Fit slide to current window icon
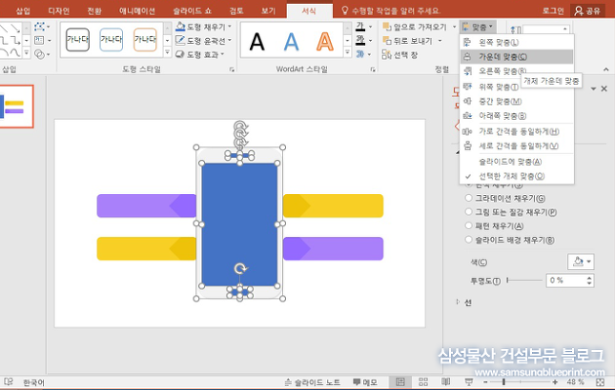Image resolution: width=615 pixels, height=390 pixels. (600, 382)
